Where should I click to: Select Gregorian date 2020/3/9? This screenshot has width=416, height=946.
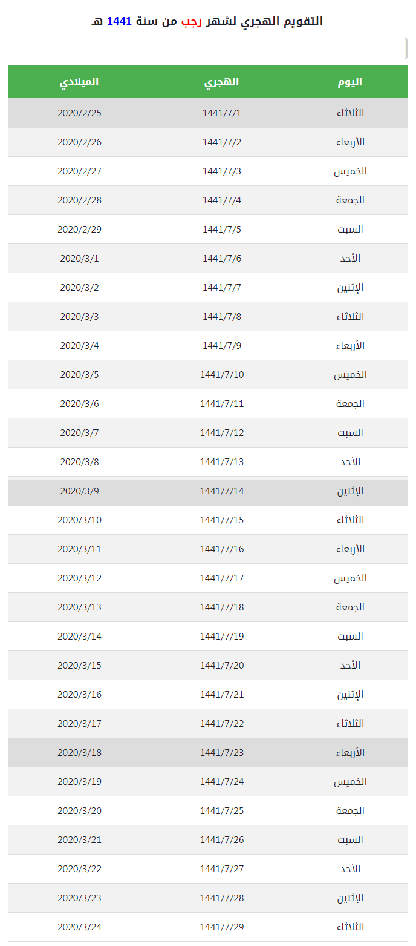[79, 491]
